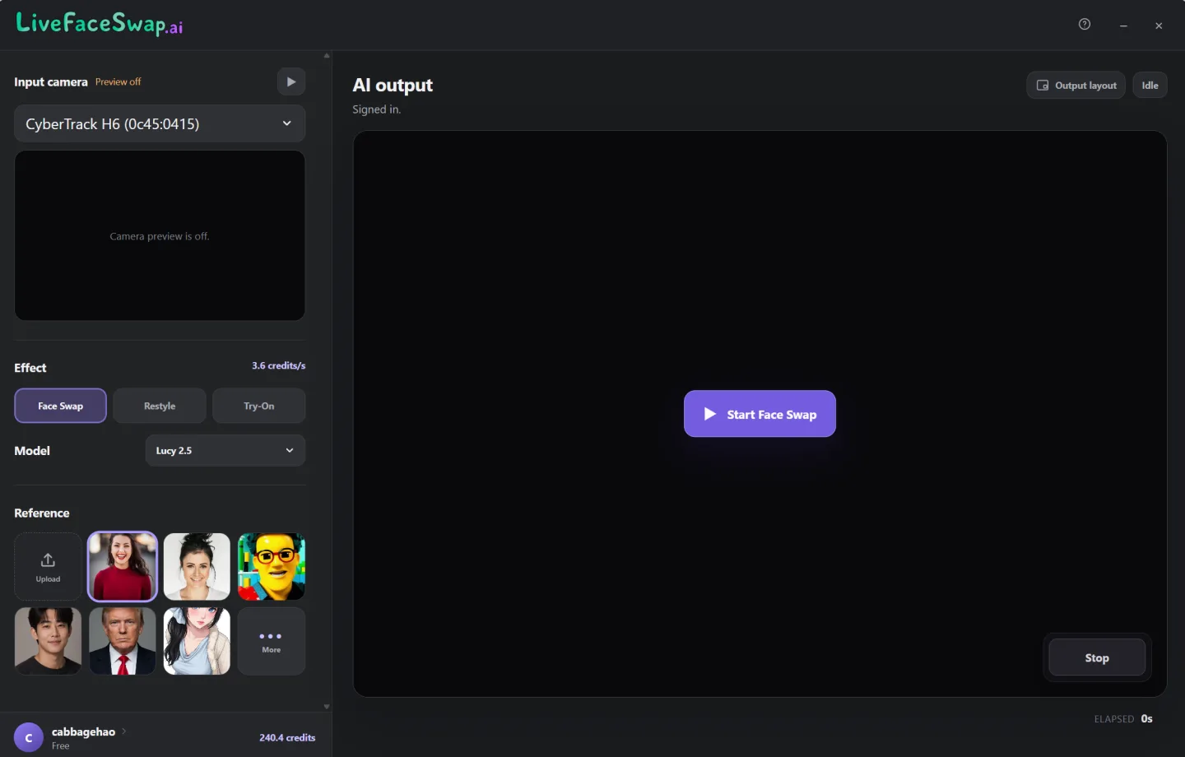1185x757 pixels.
Task: Switch to the Restyle effect tab
Action: tap(160, 406)
